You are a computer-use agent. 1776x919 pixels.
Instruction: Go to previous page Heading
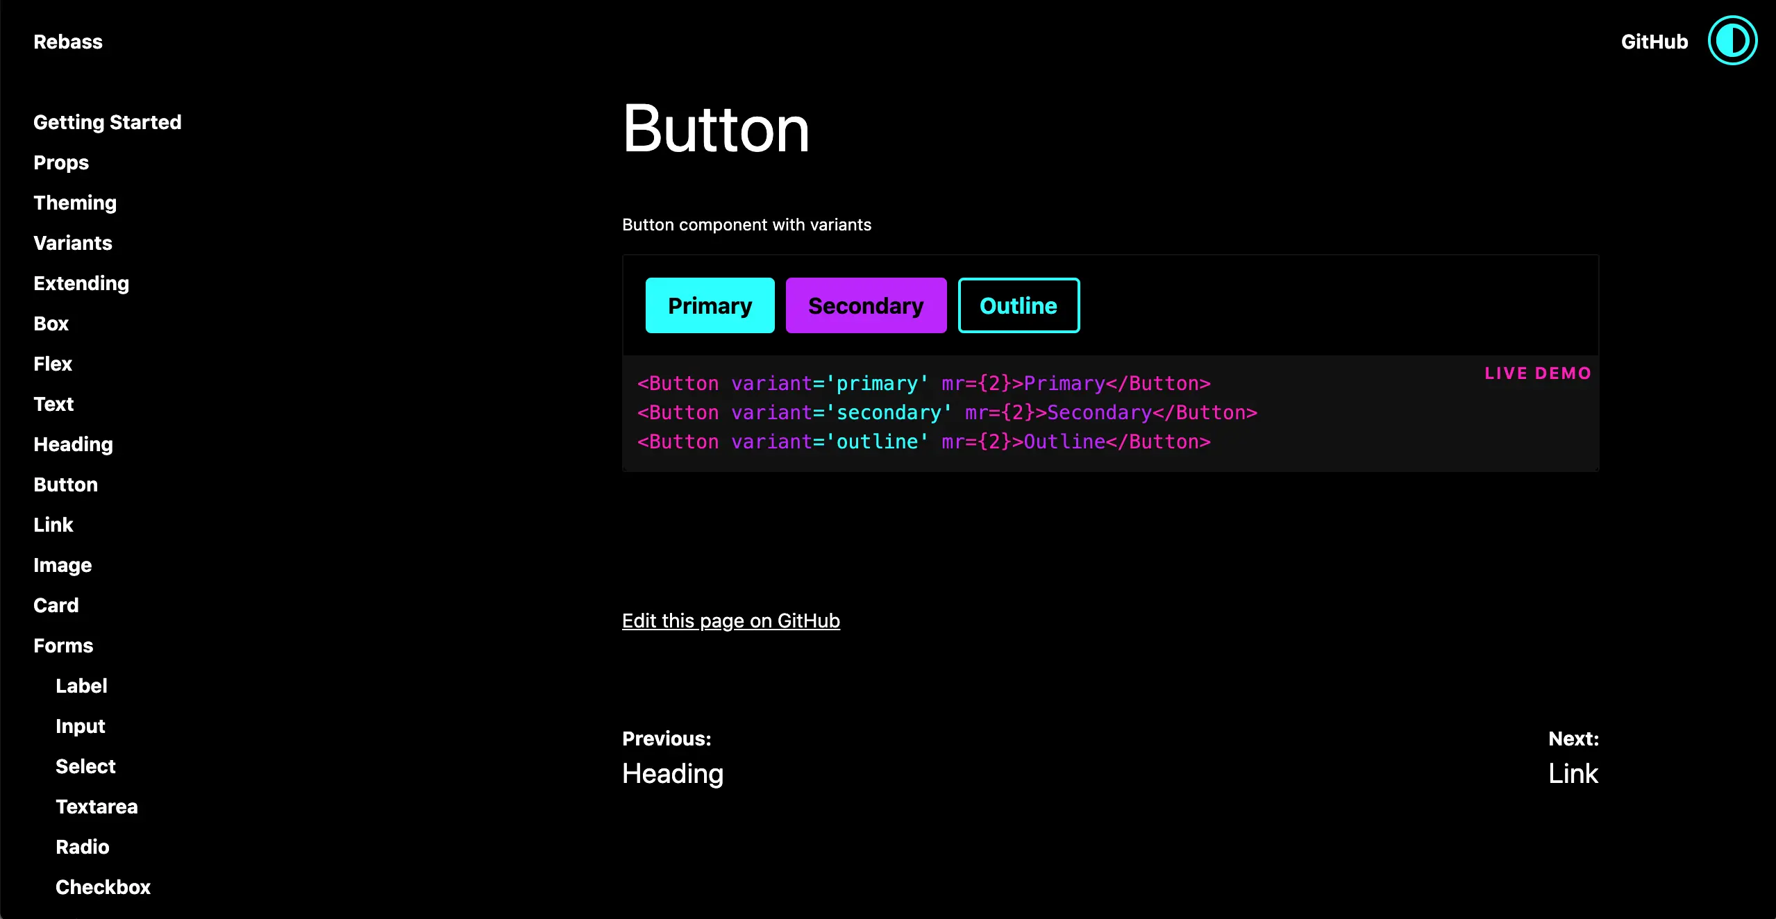tap(672, 773)
